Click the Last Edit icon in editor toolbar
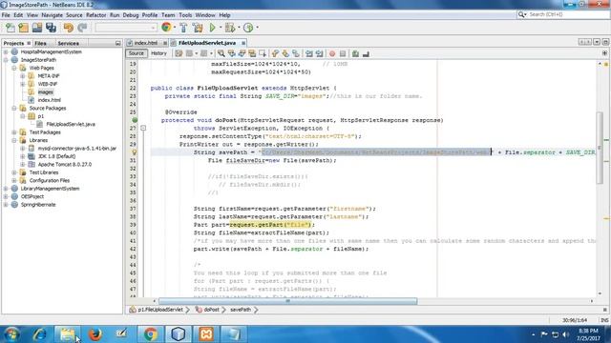 click(179, 53)
